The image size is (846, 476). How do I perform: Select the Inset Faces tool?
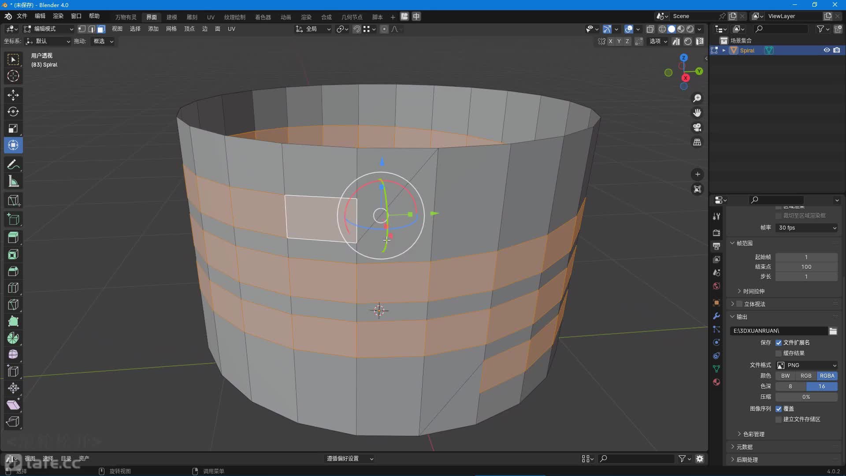(x=13, y=254)
